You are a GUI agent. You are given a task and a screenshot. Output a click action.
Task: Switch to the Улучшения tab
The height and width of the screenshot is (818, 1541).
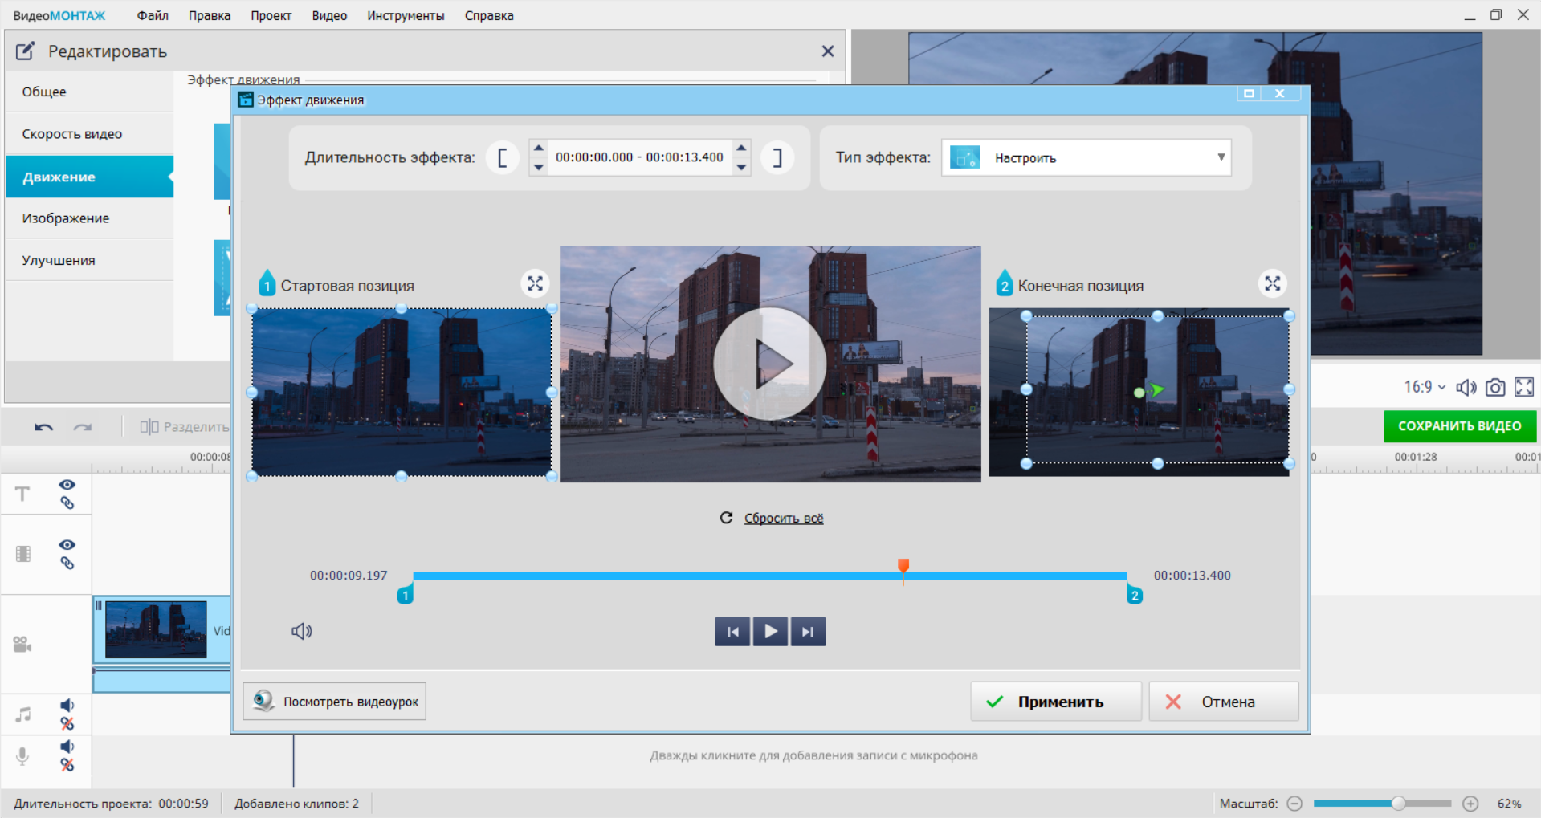pyautogui.click(x=90, y=260)
